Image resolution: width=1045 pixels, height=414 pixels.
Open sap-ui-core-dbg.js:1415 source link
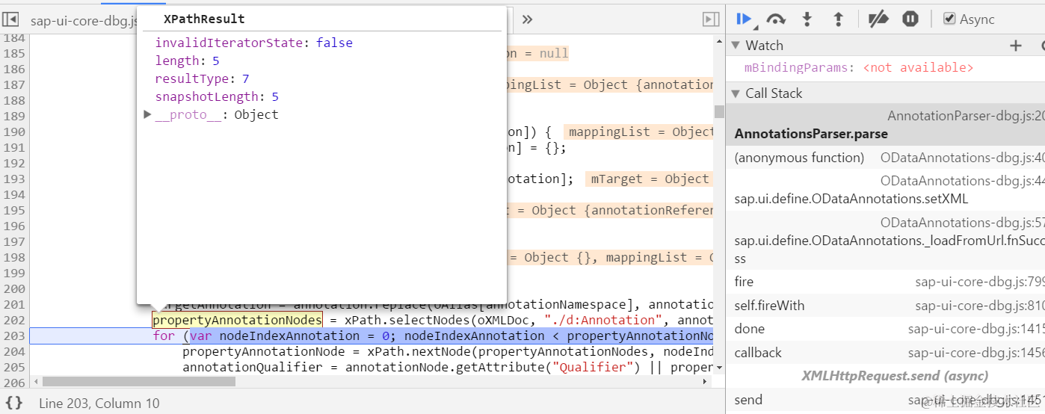click(975, 329)
